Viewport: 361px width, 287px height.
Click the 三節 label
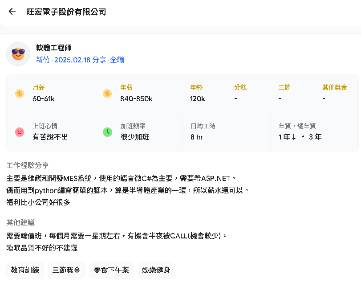point(284,87)
